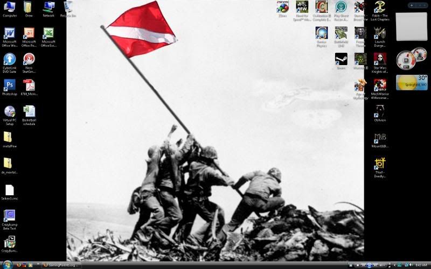This screenshot has height=269, width=431.
Task: Open the Recycle Bin
Action: click(x=68, y=8)
